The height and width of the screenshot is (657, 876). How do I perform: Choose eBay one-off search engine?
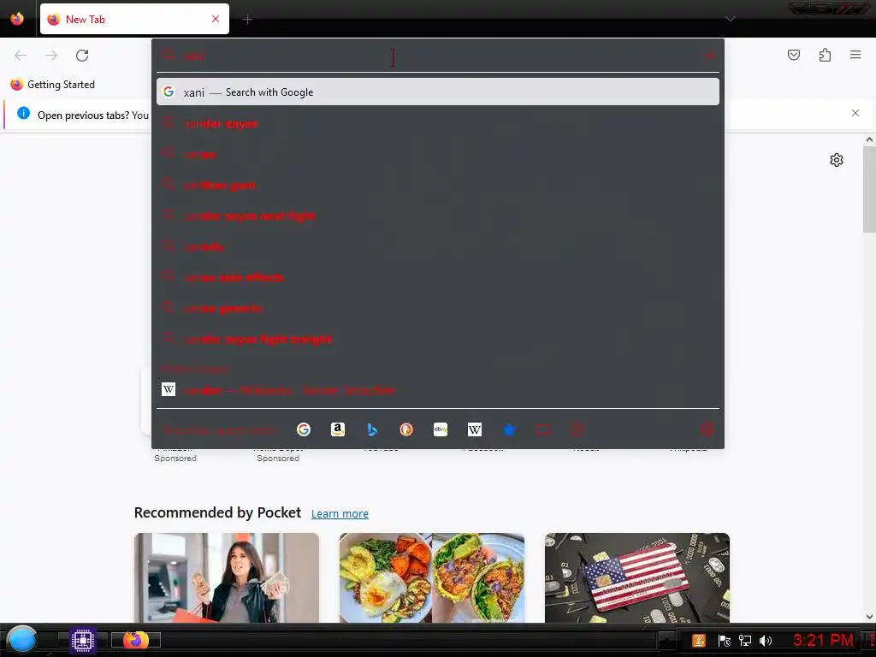point(441,429)
